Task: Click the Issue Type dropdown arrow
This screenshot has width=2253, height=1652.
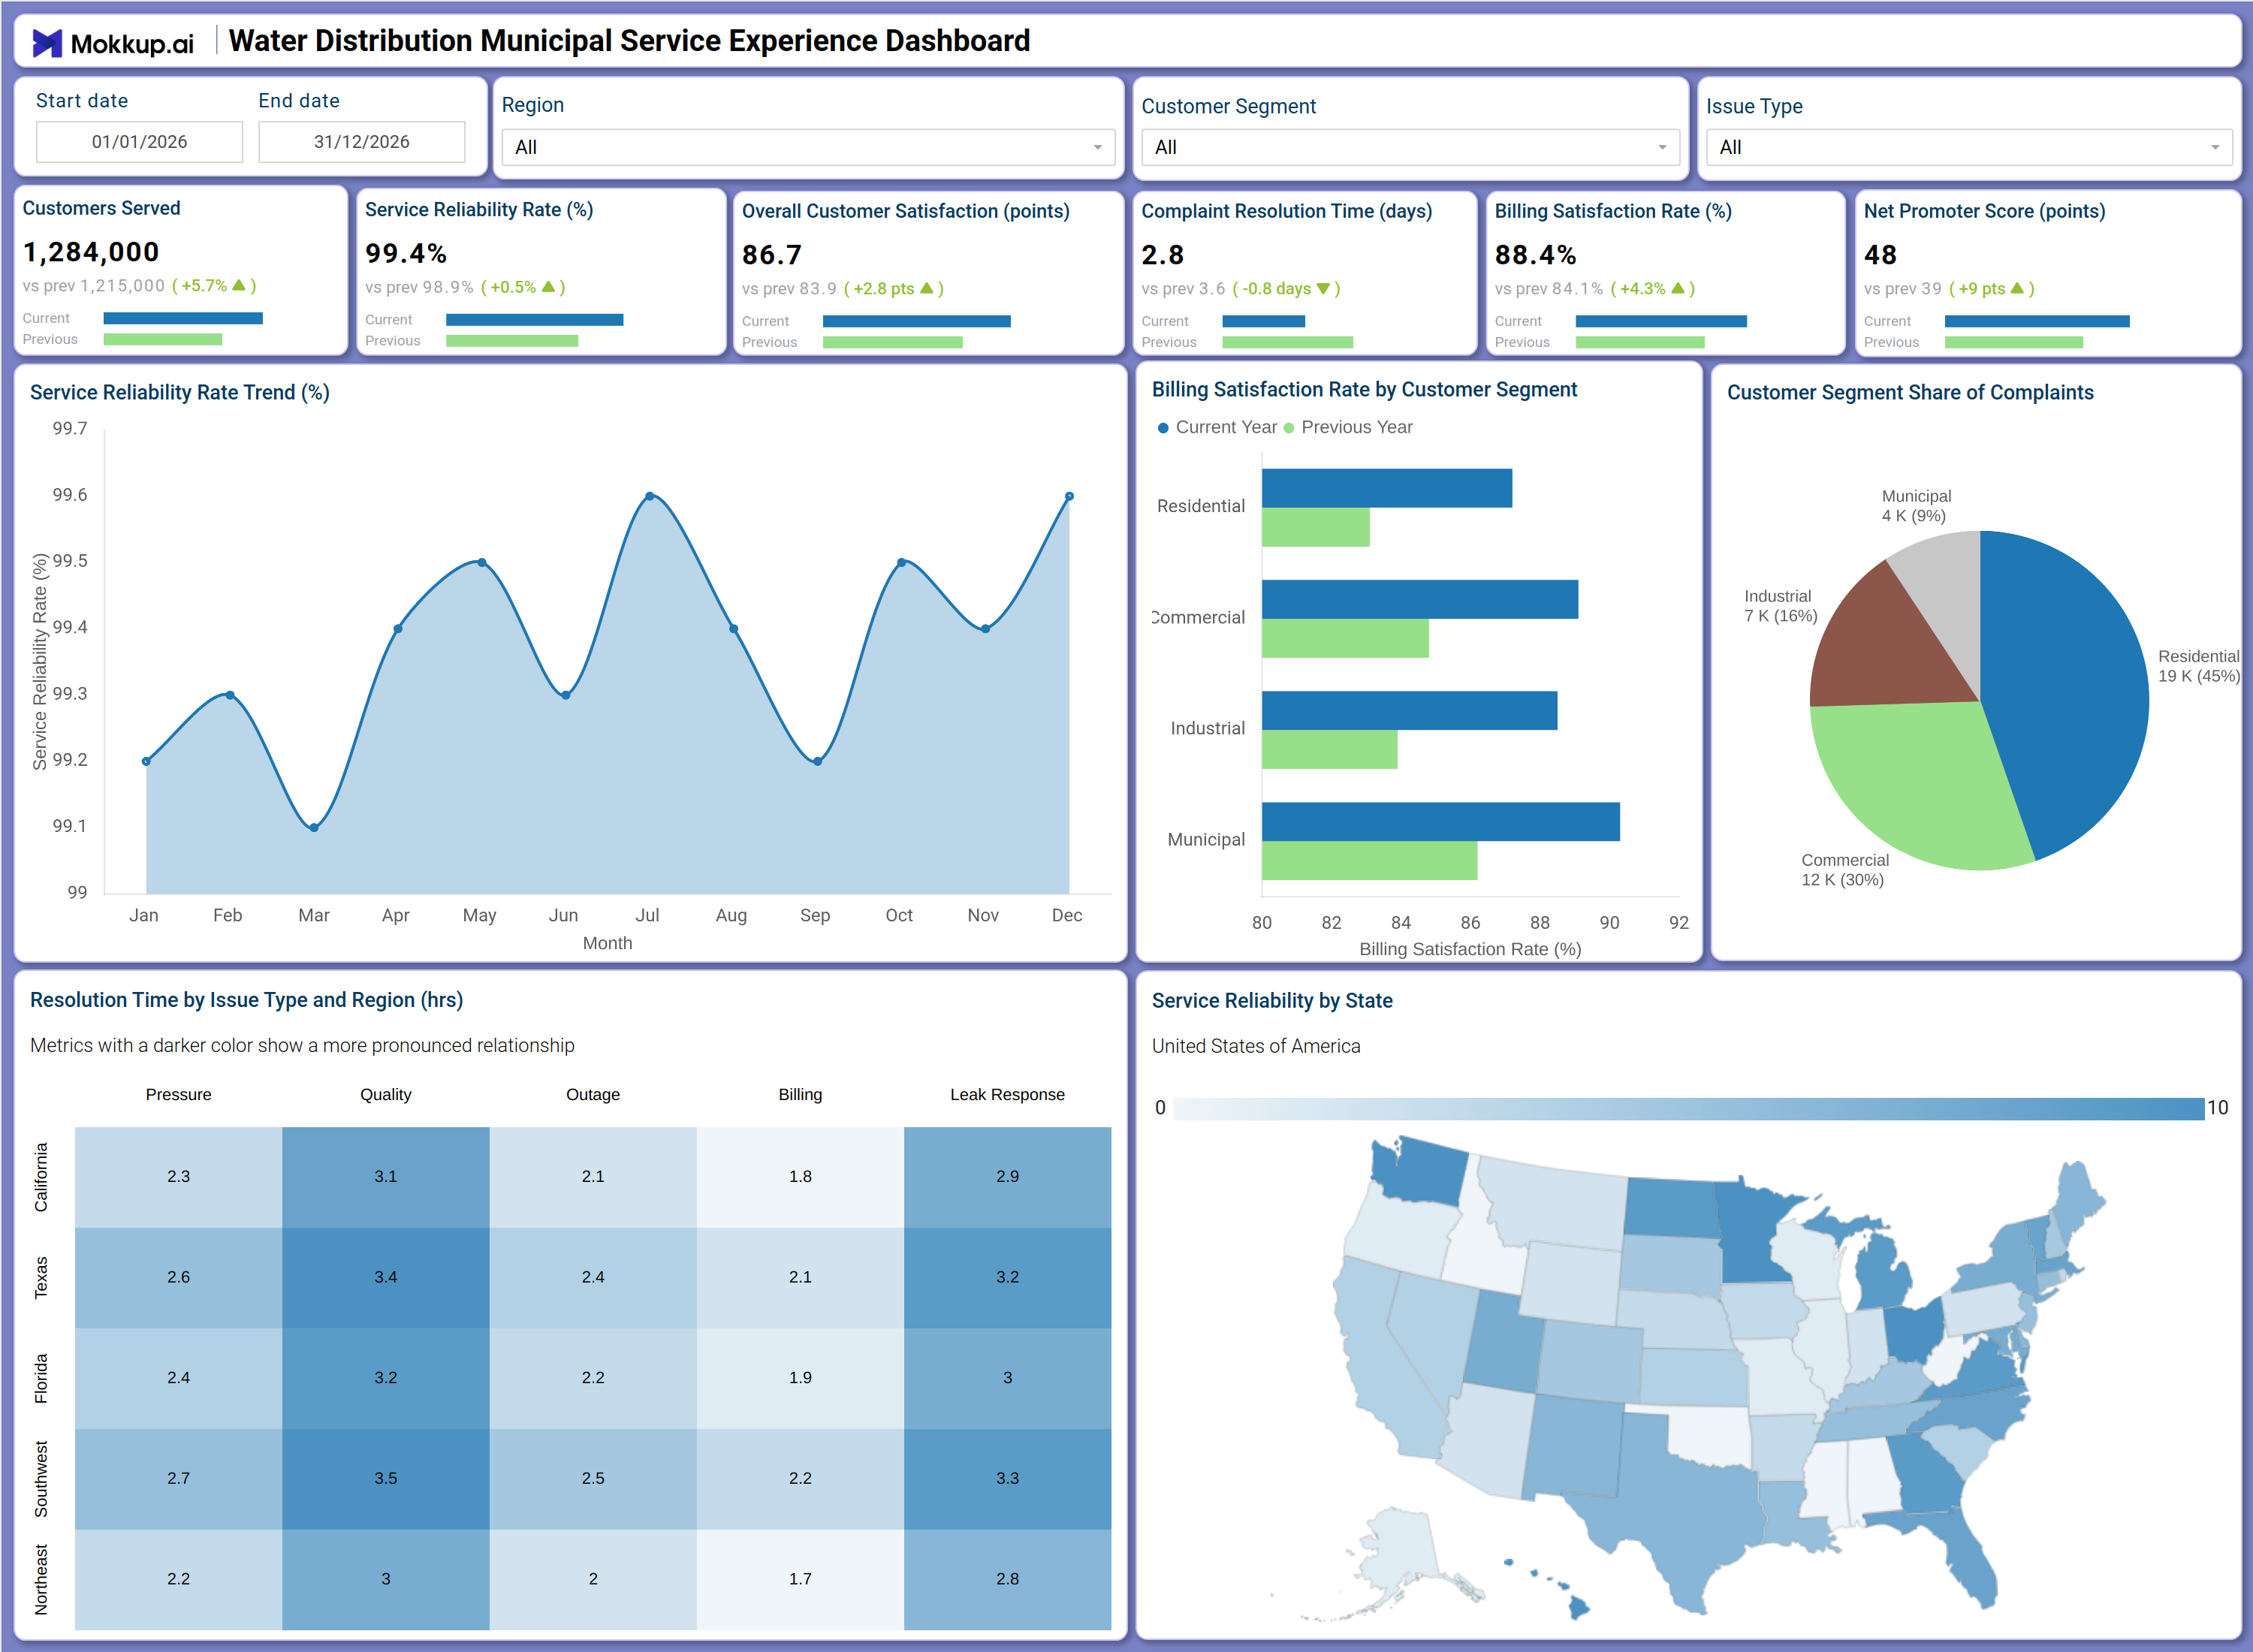Action: pos(2215,148)
